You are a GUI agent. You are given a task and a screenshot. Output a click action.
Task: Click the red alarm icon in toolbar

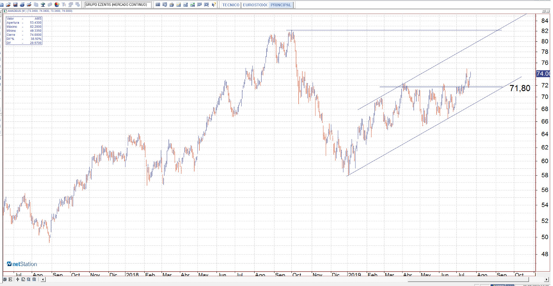(57, 5)
